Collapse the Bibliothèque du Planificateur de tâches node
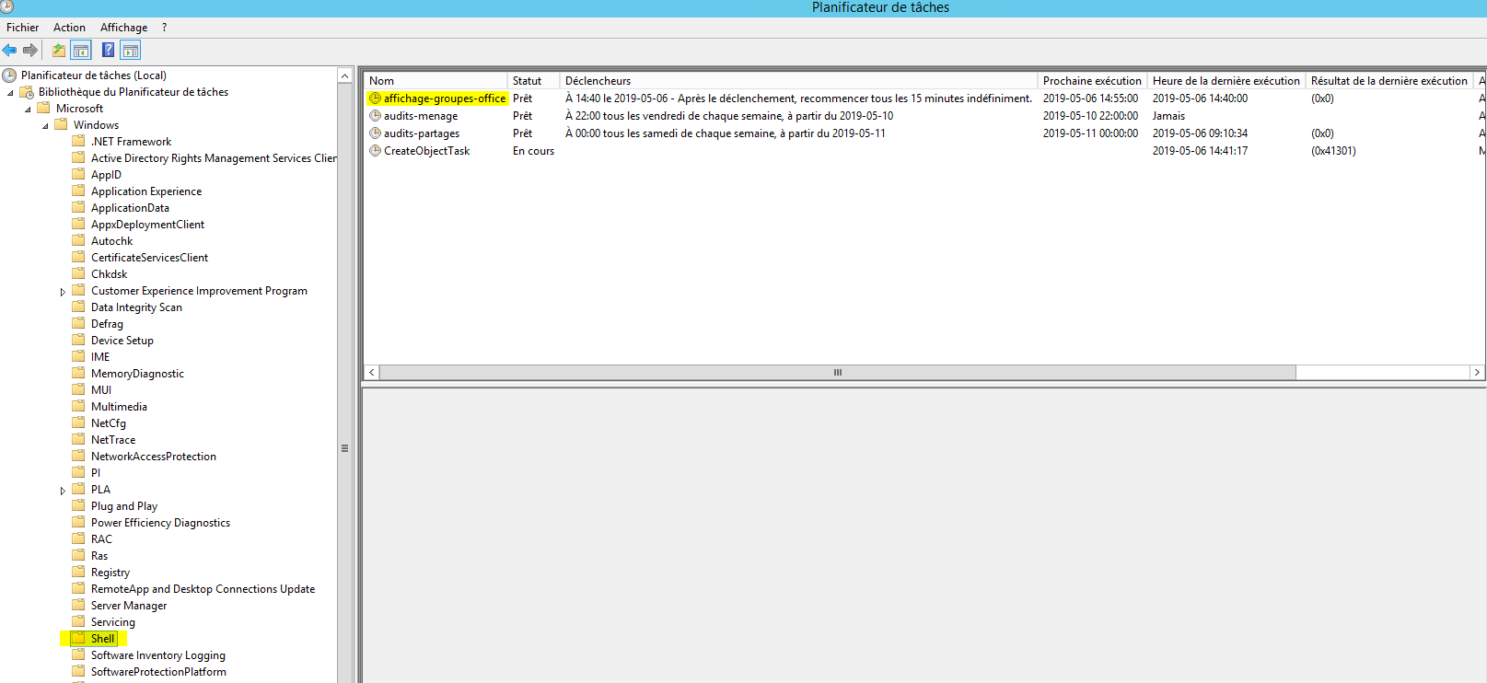Viewport: 1487px width, 683px height. point(11,93)
